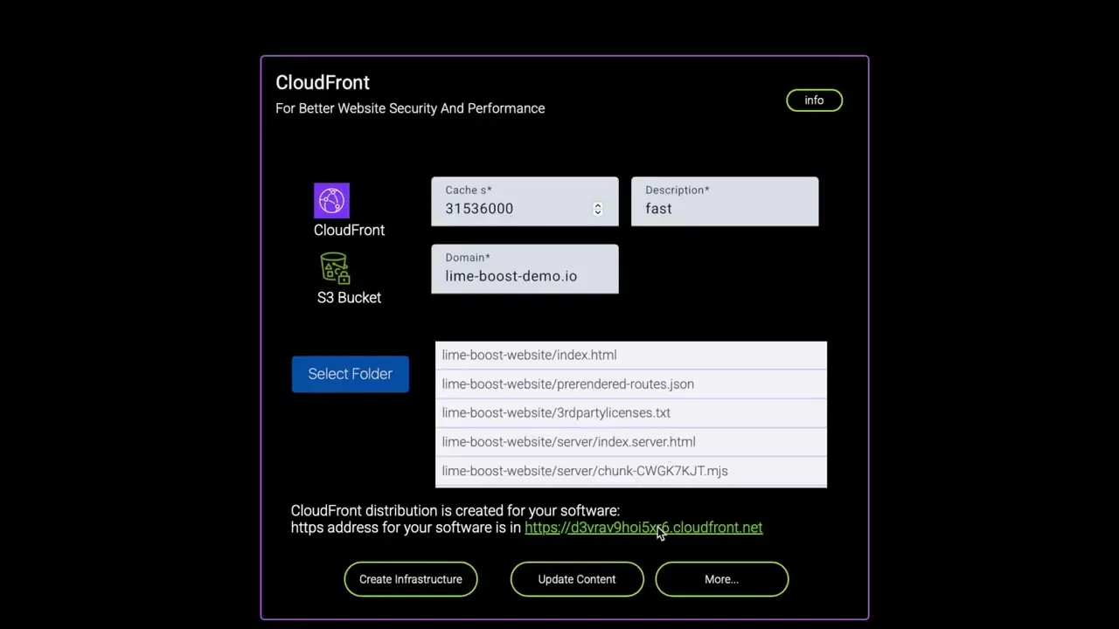Image resolution: width=1119 pixels, height=629 pixels.
Task: Focus the Cache s input field
Action: 525,202
